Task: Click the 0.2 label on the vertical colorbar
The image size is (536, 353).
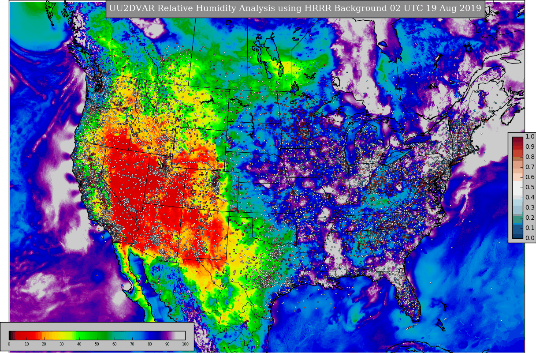Action: coord(530,218)
